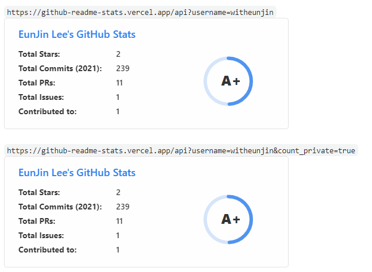Select the Total PRs label in the upper card

37,83
